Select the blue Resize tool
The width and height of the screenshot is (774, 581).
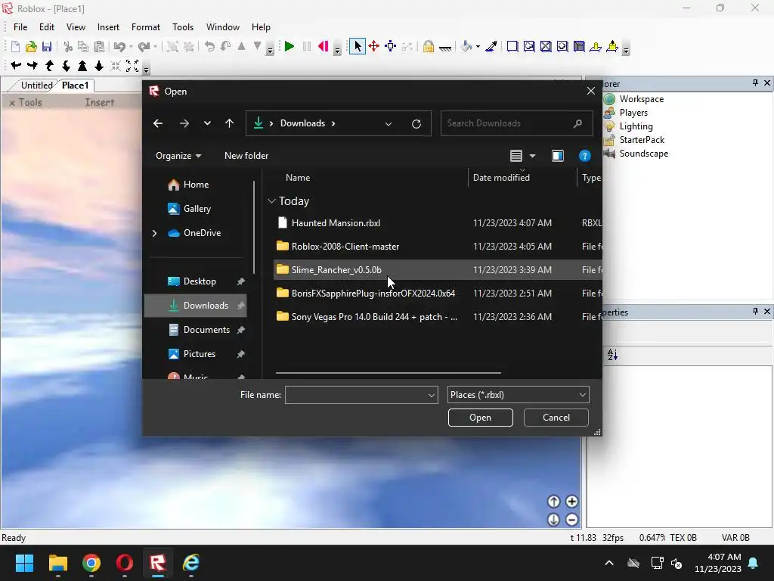pyautogui.click(x=391, y=46)
